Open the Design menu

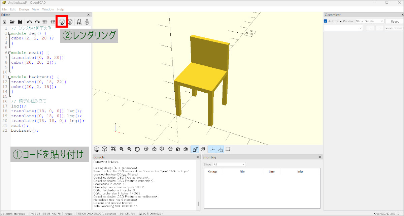24,9
